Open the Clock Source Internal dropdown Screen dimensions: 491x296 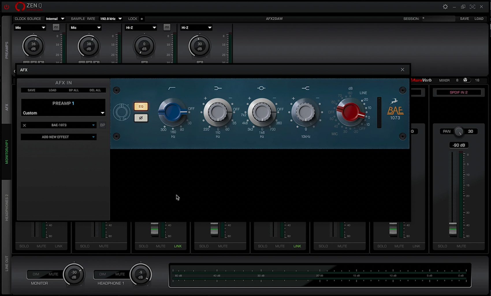tap(55, 19)
